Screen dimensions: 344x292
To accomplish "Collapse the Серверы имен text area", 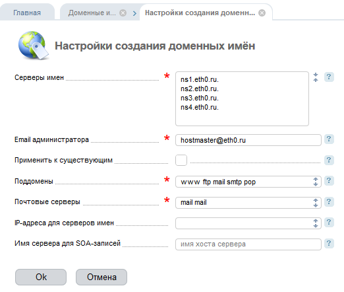I will click(316, 77).
